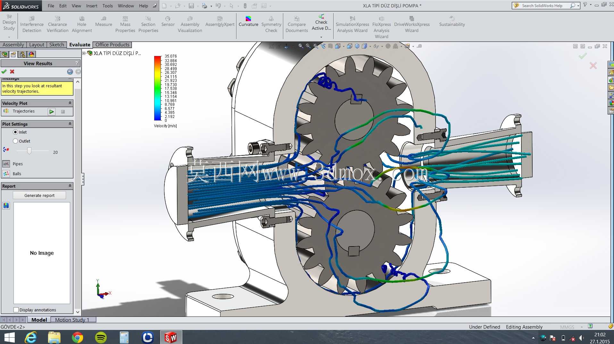The image size is (614, 344).
Task: Click the Curvature tool
Action: point(248,22)
